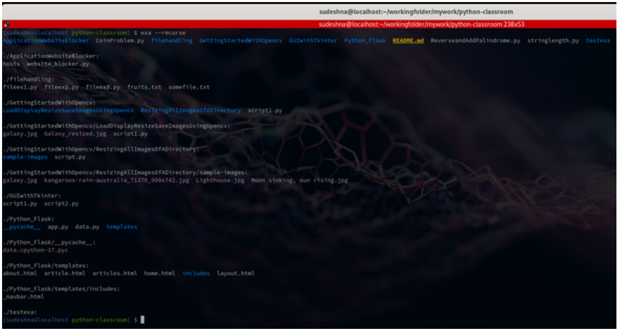Click the __pycache__ directory name

pyautogui.click(x=21, y=227)
